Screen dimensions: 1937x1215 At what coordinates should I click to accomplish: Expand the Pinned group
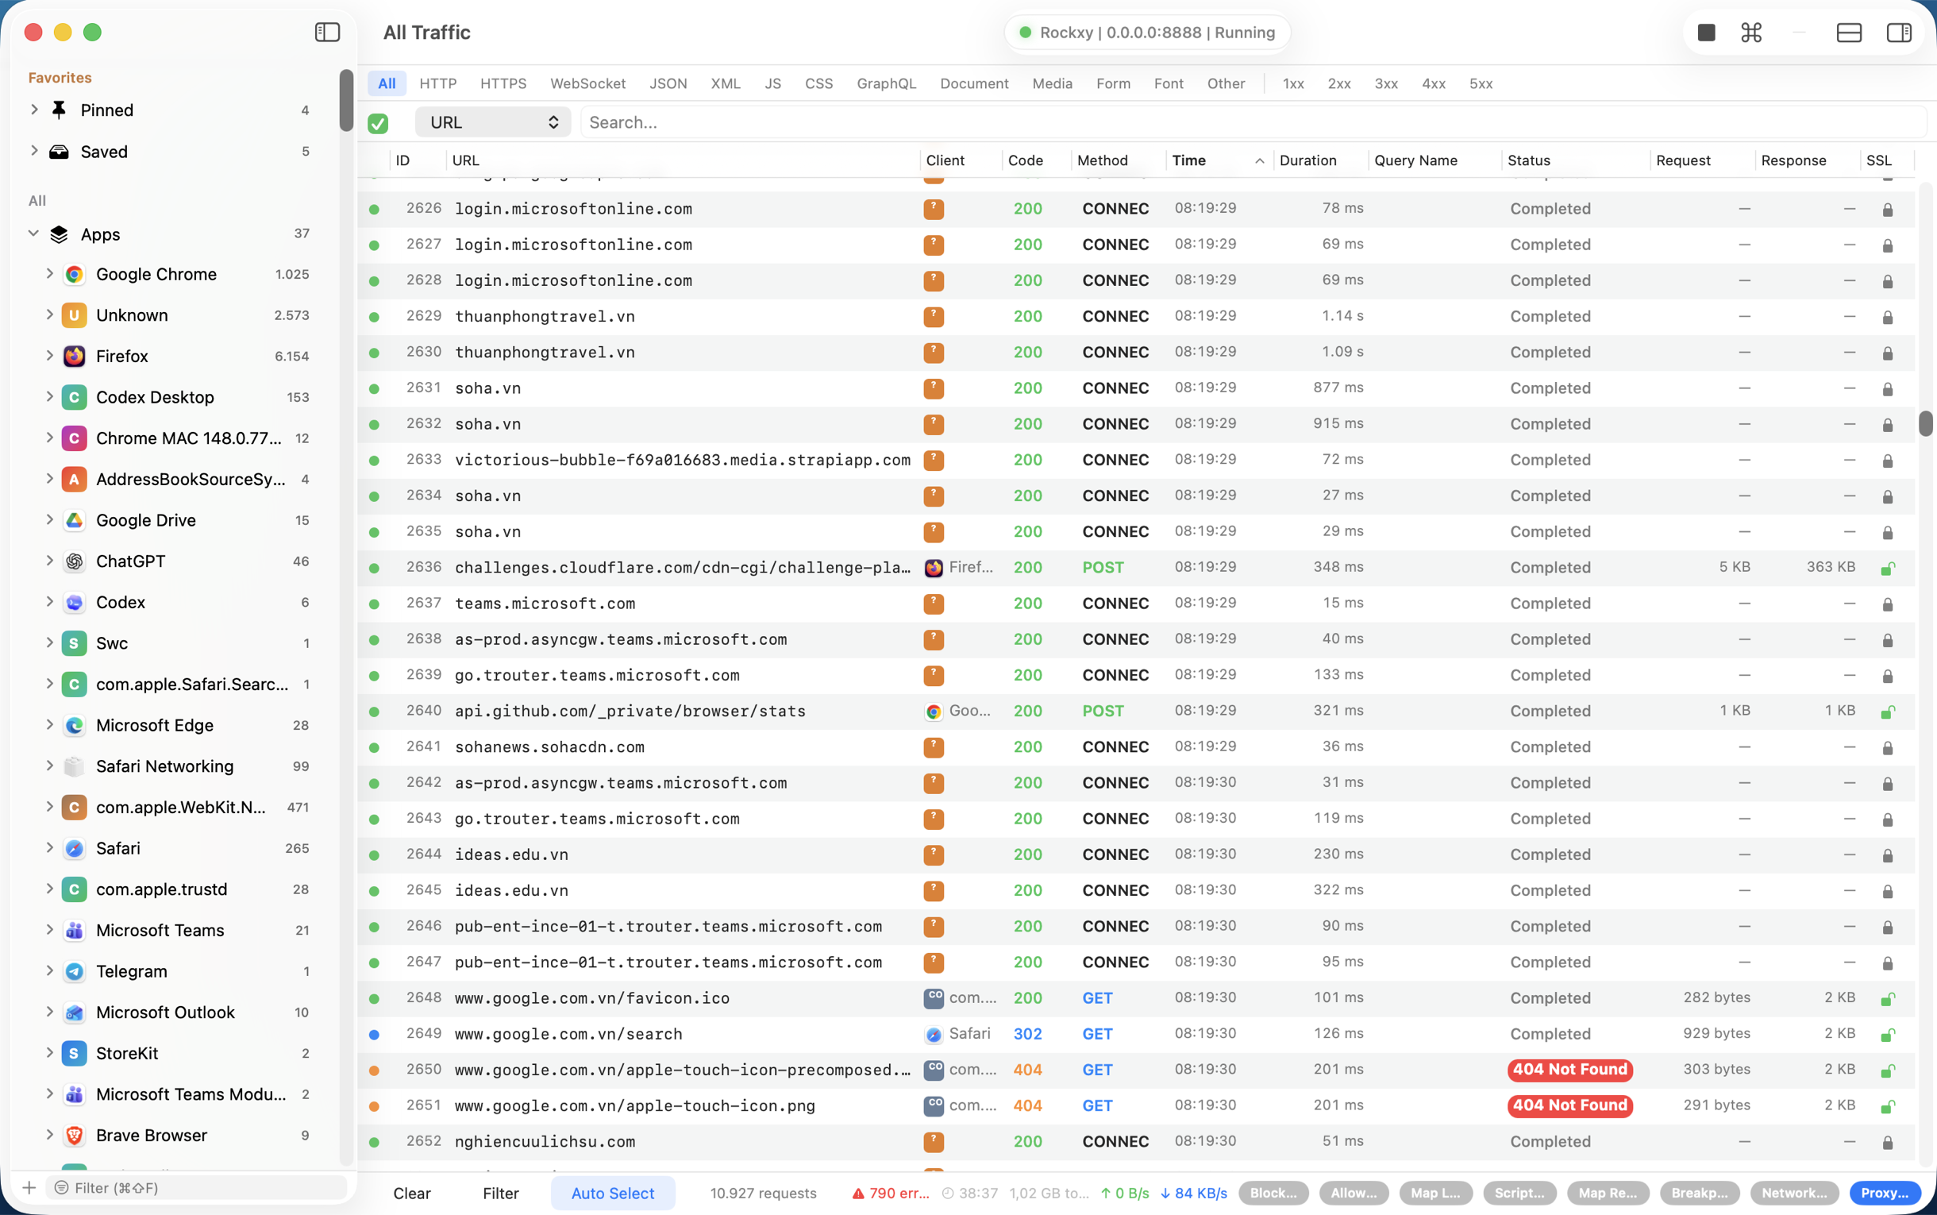(33, 110)
